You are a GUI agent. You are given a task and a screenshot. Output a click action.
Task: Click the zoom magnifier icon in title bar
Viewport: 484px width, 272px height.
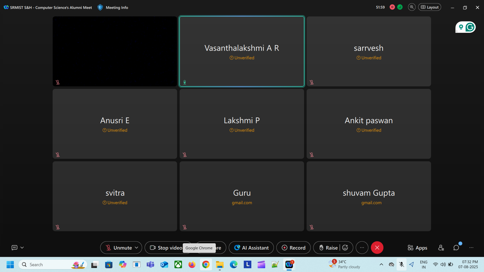[412, 7]
